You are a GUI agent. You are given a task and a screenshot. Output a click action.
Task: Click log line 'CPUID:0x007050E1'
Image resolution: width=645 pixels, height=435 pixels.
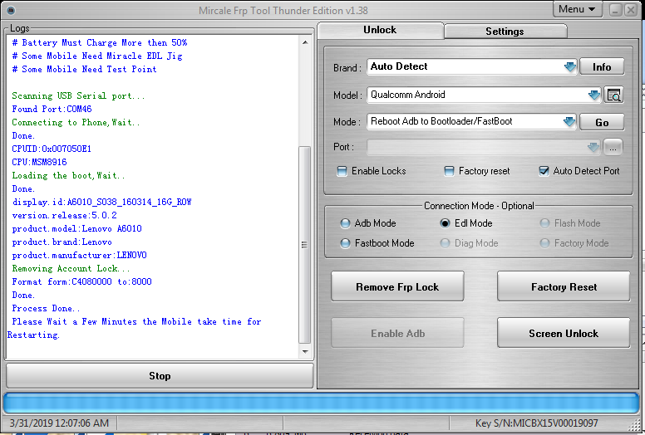tap(52, 149)
